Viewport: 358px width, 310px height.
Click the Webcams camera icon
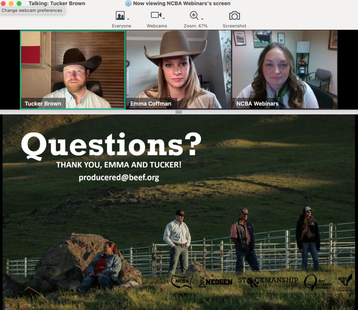156,15
